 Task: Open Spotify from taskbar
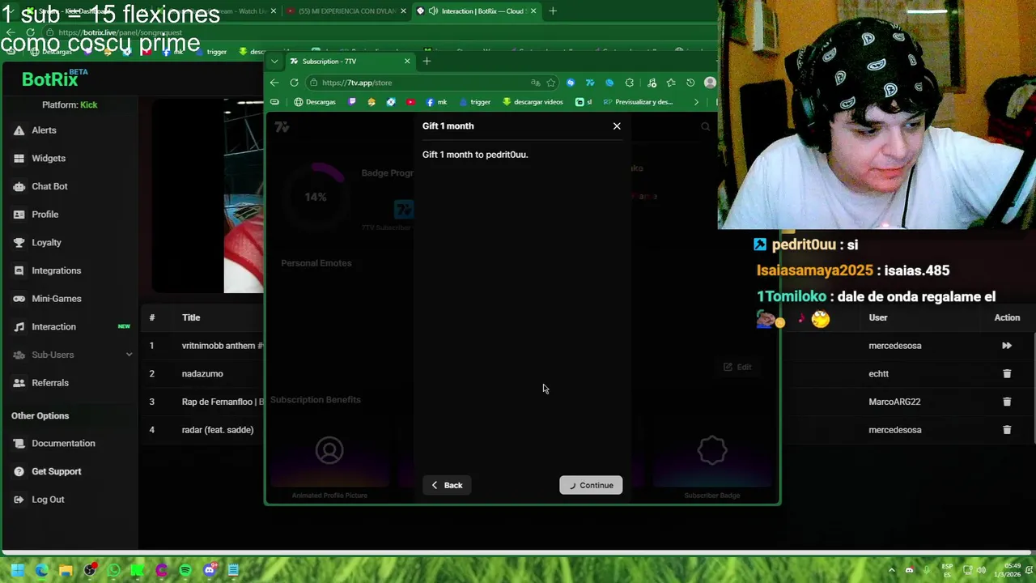coord(185,570)
